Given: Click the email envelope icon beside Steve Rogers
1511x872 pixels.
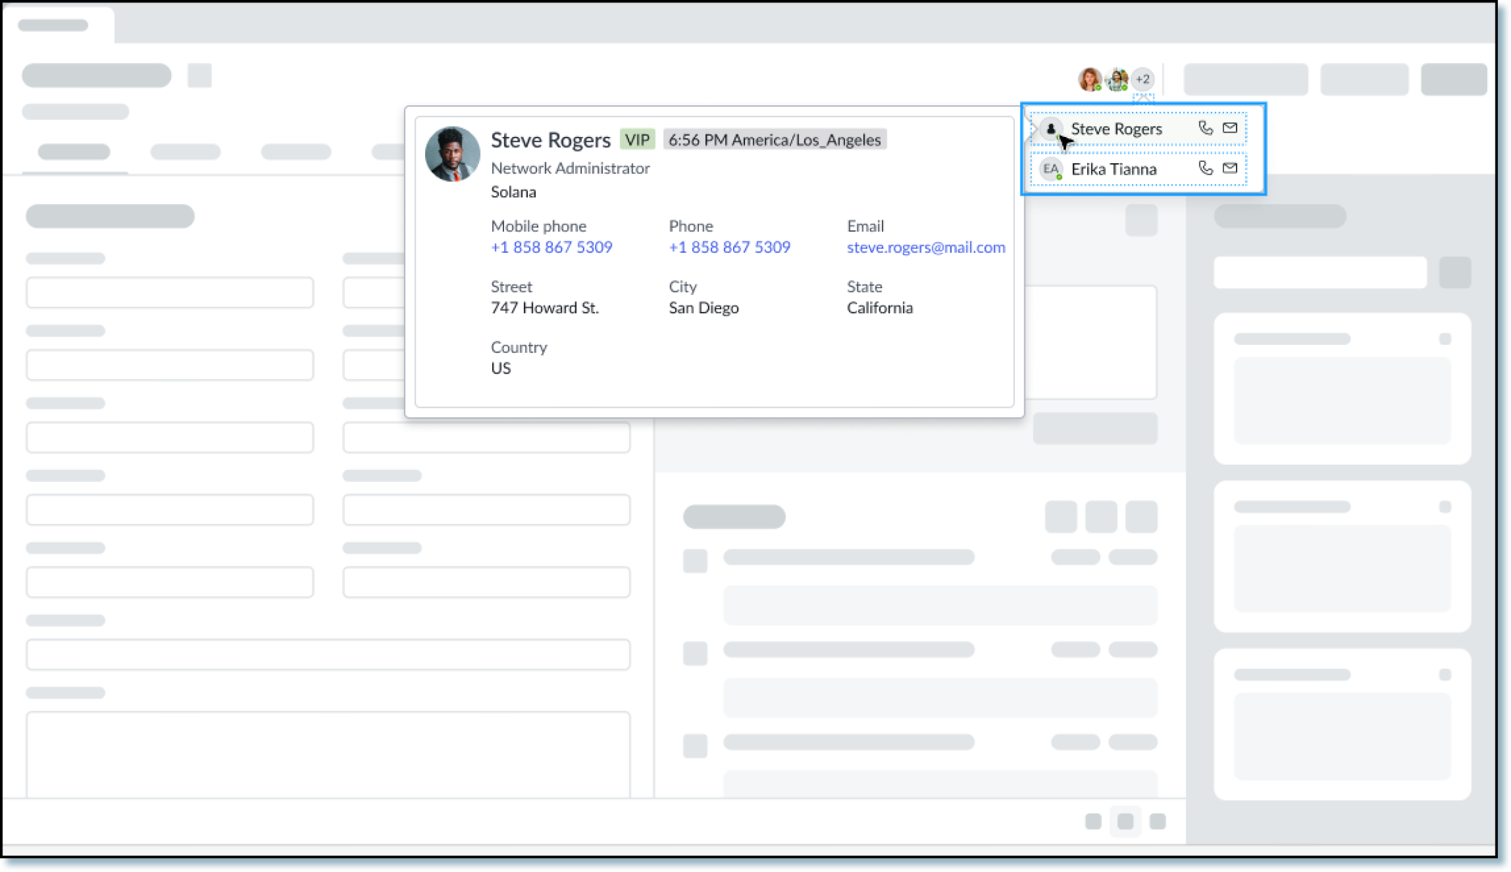Looking at the screenshot, I should point(1230,128).
